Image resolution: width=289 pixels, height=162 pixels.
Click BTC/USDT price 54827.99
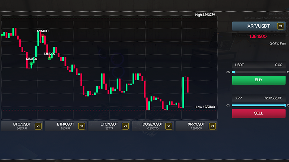22,129
